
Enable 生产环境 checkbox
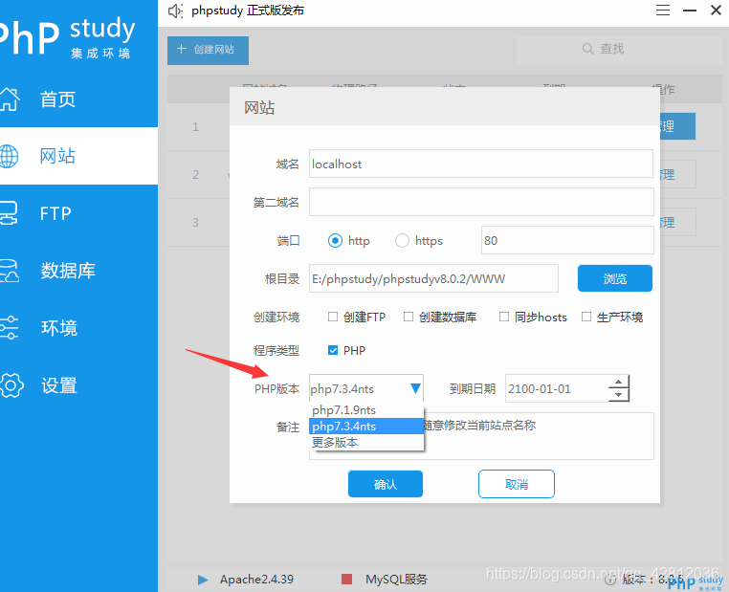[x=586, y=317]
